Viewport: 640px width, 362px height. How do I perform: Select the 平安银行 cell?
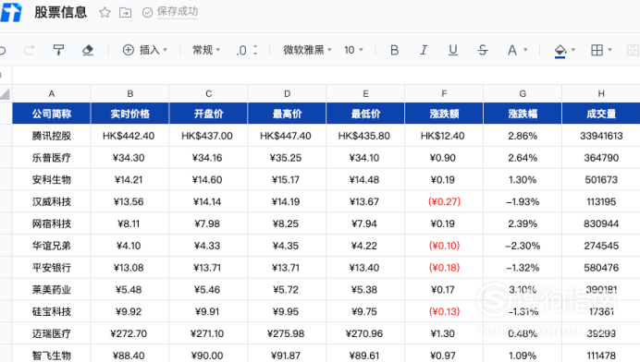click(x=52, y=268)
